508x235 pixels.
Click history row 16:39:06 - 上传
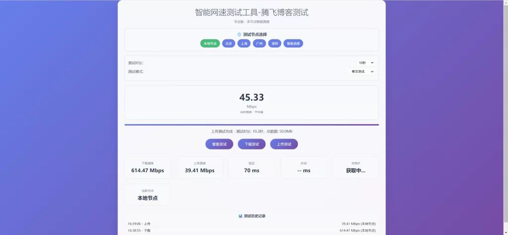pos(252,224)
